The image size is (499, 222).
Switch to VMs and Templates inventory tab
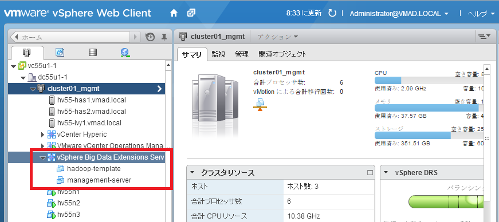pos(60,53)
